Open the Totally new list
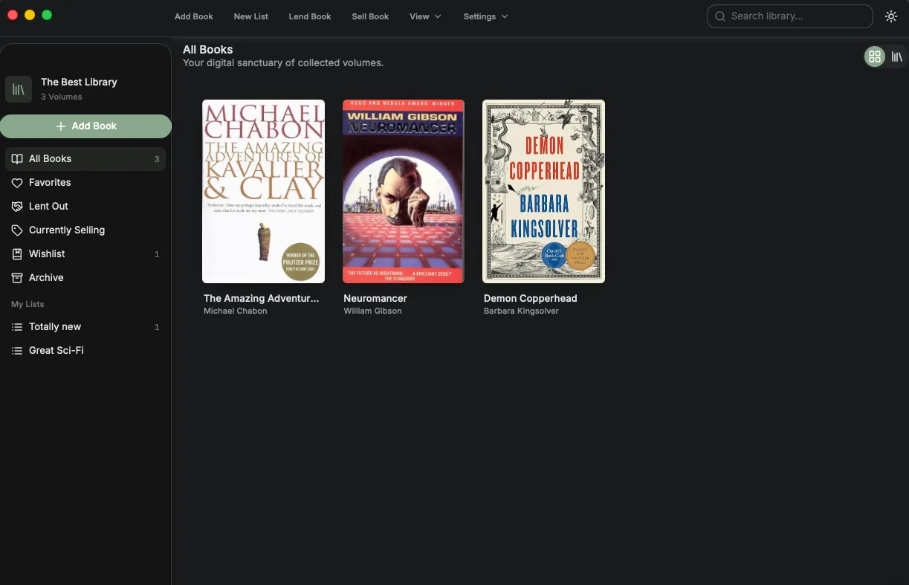Viewport: 909px width, 585px height. [x=85, y=327]
